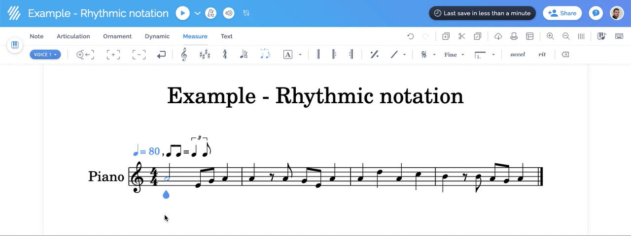
Task: Click the greyed redo arrow
Action: tap(425, 36)
